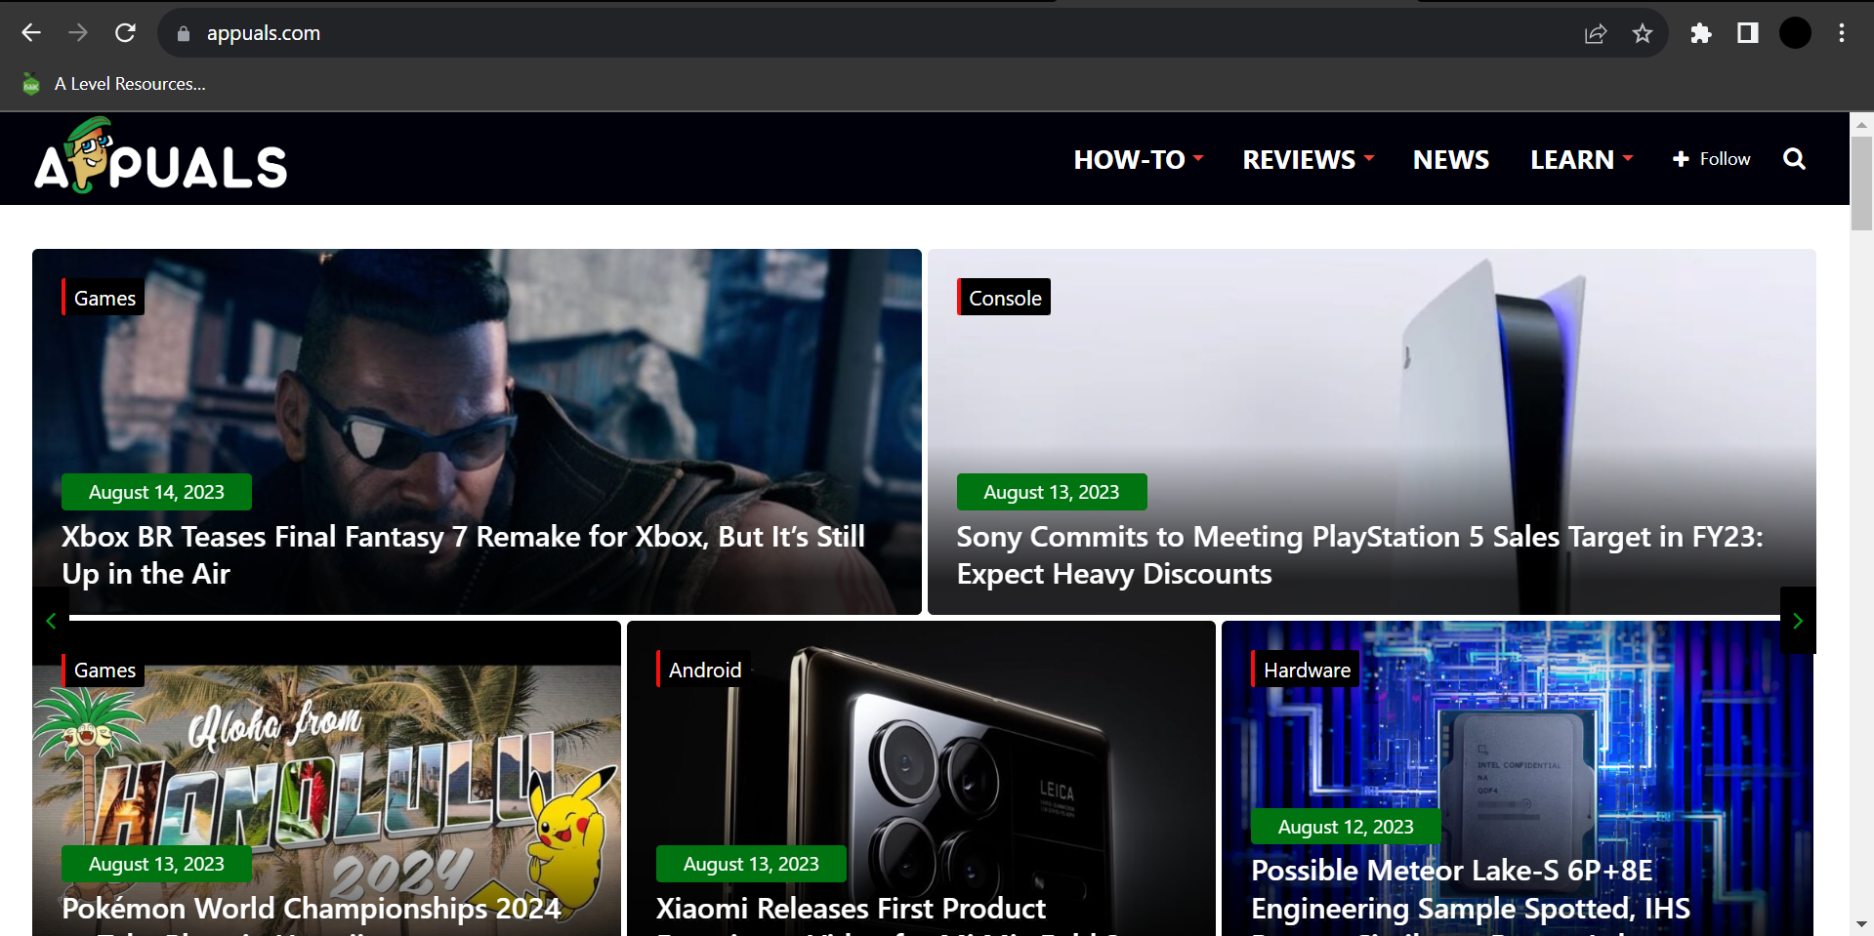The width and height of the screenshot is (1874, 936).
Task: Click August 12, 2023 date badge
Action: tap(1346, 827)
